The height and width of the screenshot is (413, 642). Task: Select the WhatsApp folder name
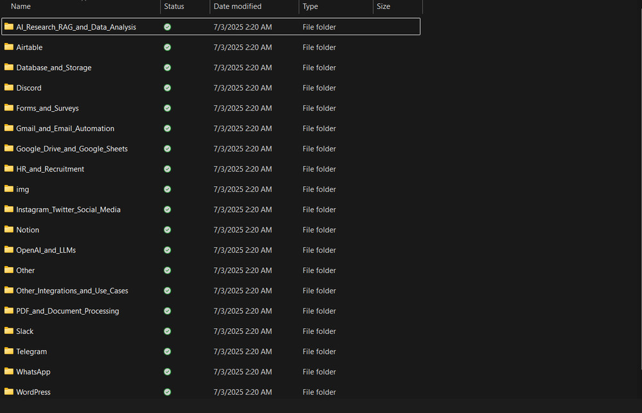coord(33,372)
